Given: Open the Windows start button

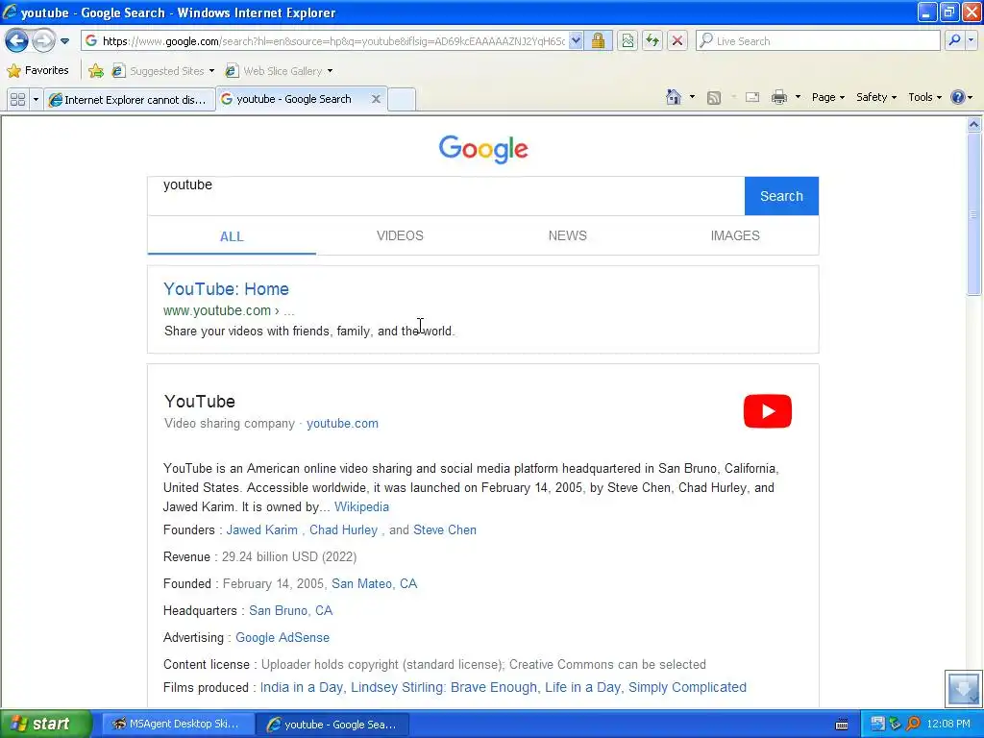Looking at the screenshot, I should tap(45, 725).
